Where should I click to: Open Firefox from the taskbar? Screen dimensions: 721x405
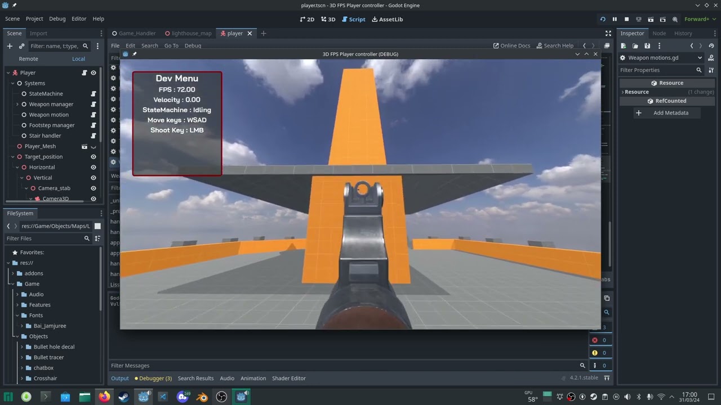click(x=104, y=397)
